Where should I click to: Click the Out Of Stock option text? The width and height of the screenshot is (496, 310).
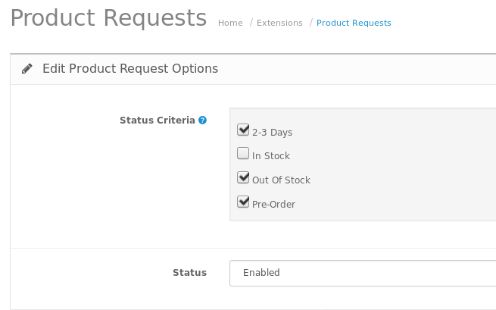[281, 180]
